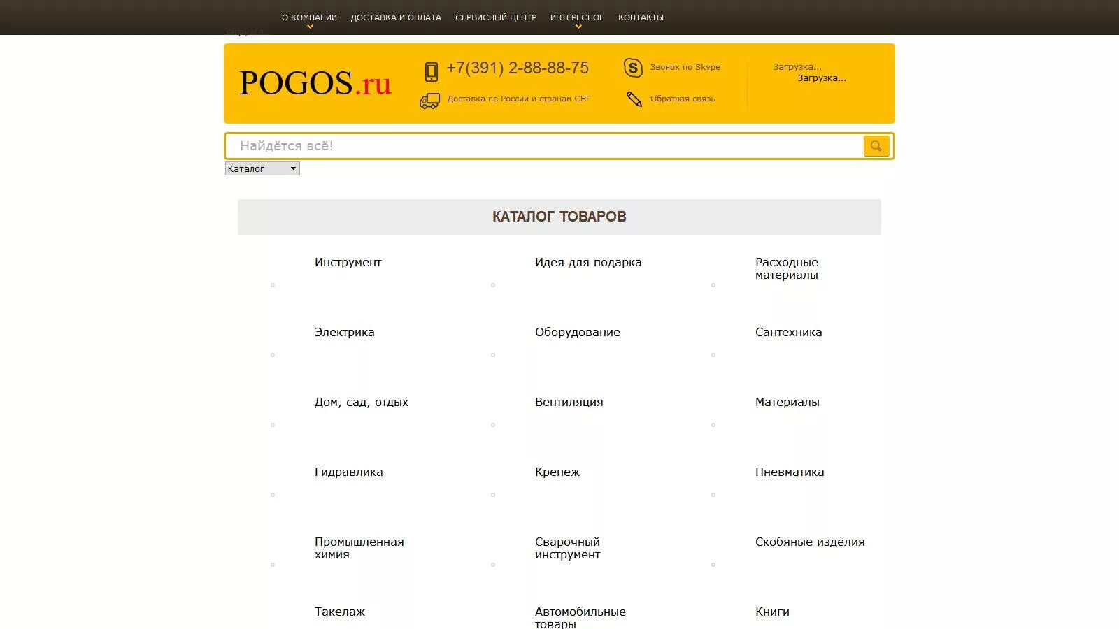Open the Вентиляция category
Image resolution: width=1119 pixels, height=629 pixels.
pos(569,402)
